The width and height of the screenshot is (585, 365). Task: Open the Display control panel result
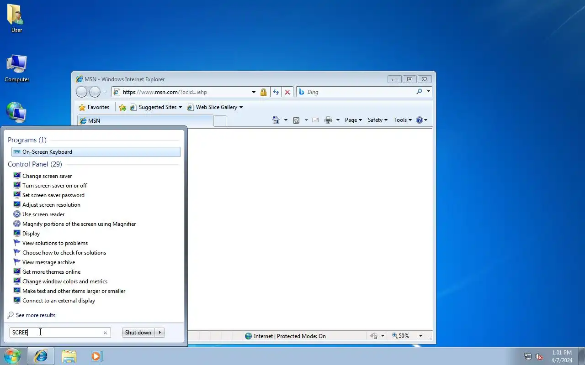click(31, 234)
